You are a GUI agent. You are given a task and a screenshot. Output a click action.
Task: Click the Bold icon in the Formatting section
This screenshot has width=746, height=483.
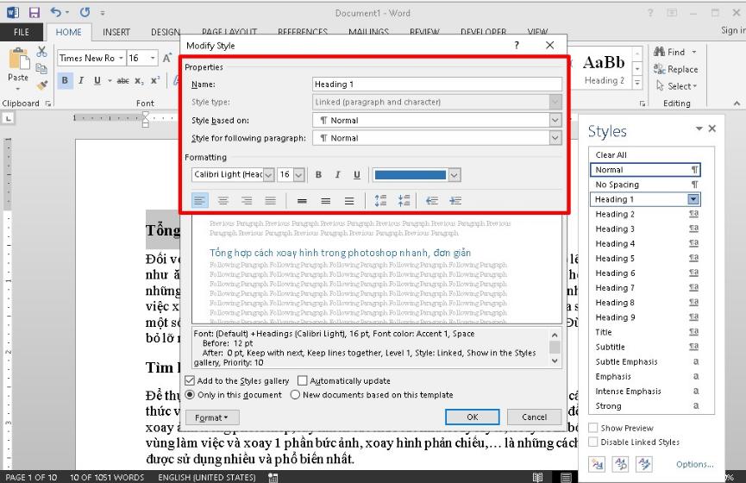coord(318,175)
